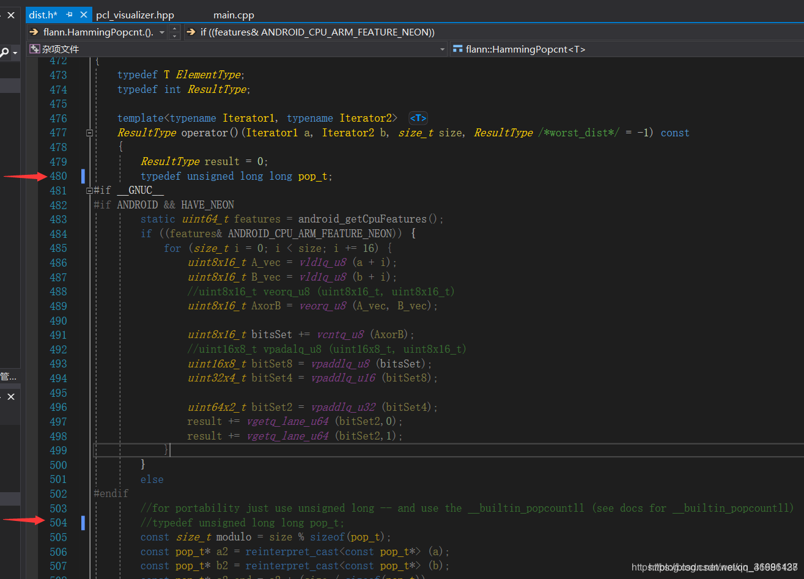Screen dimensions: 804x579
Task: Click the dropdown arrow of 杂项文件 combo
Action: pos(443,49)
